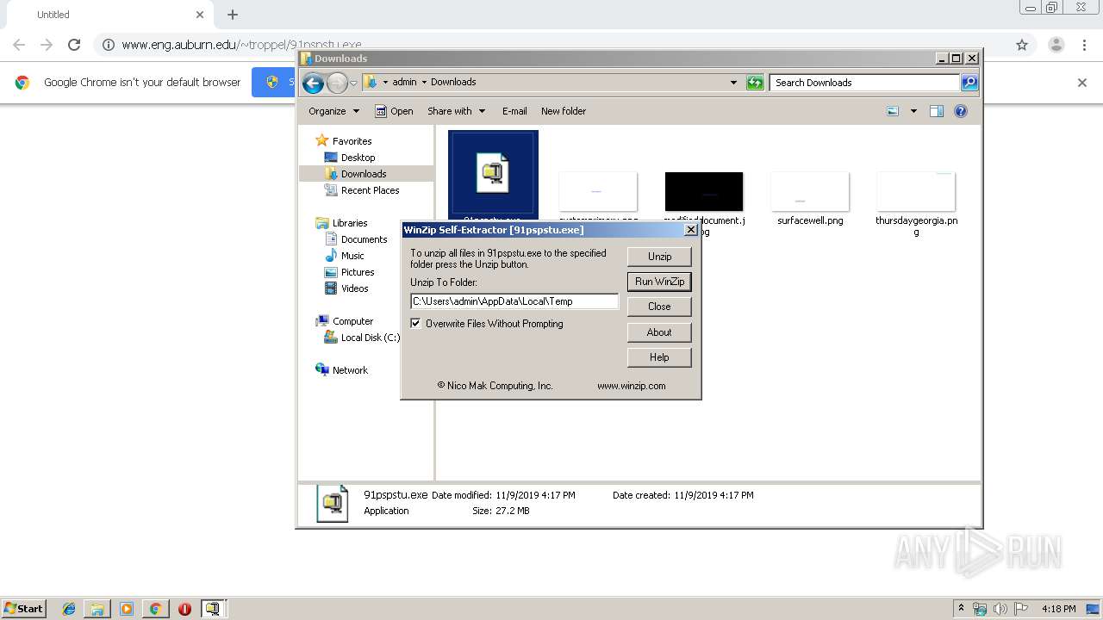Bookmark this page with the star icon
The height and width of the screenshot is (620, 1103).
[x=1022, y=45]
